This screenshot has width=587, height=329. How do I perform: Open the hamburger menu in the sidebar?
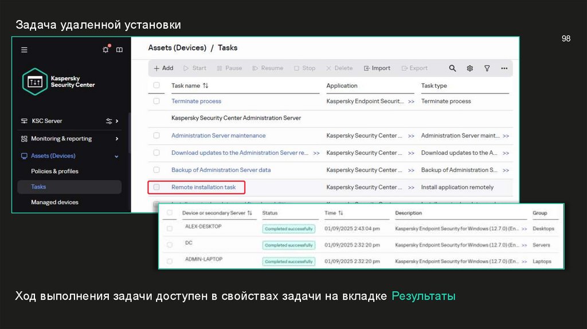pos(24,50)
